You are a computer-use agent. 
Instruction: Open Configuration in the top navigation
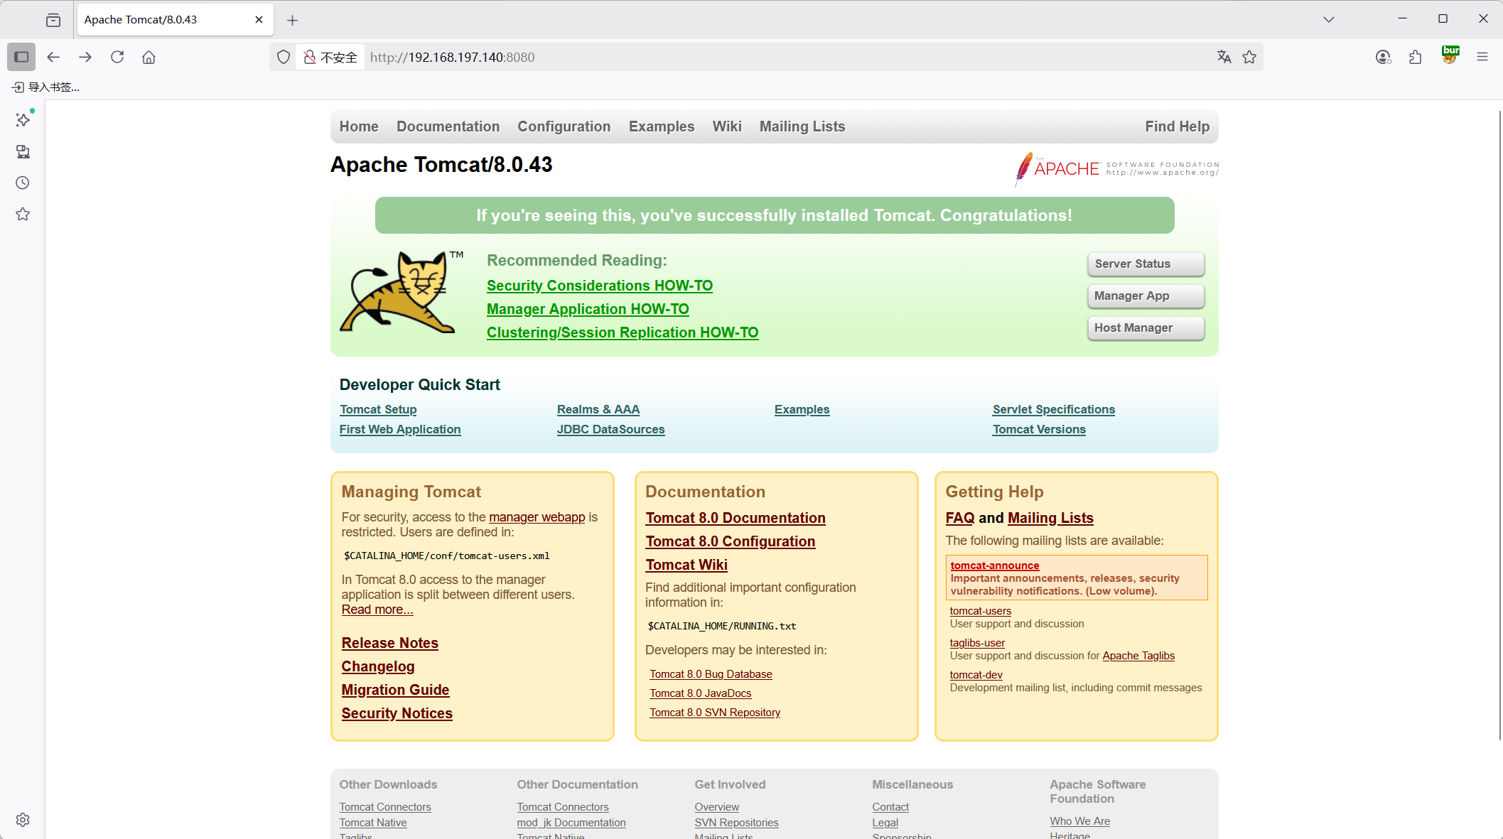pos(564,126)
